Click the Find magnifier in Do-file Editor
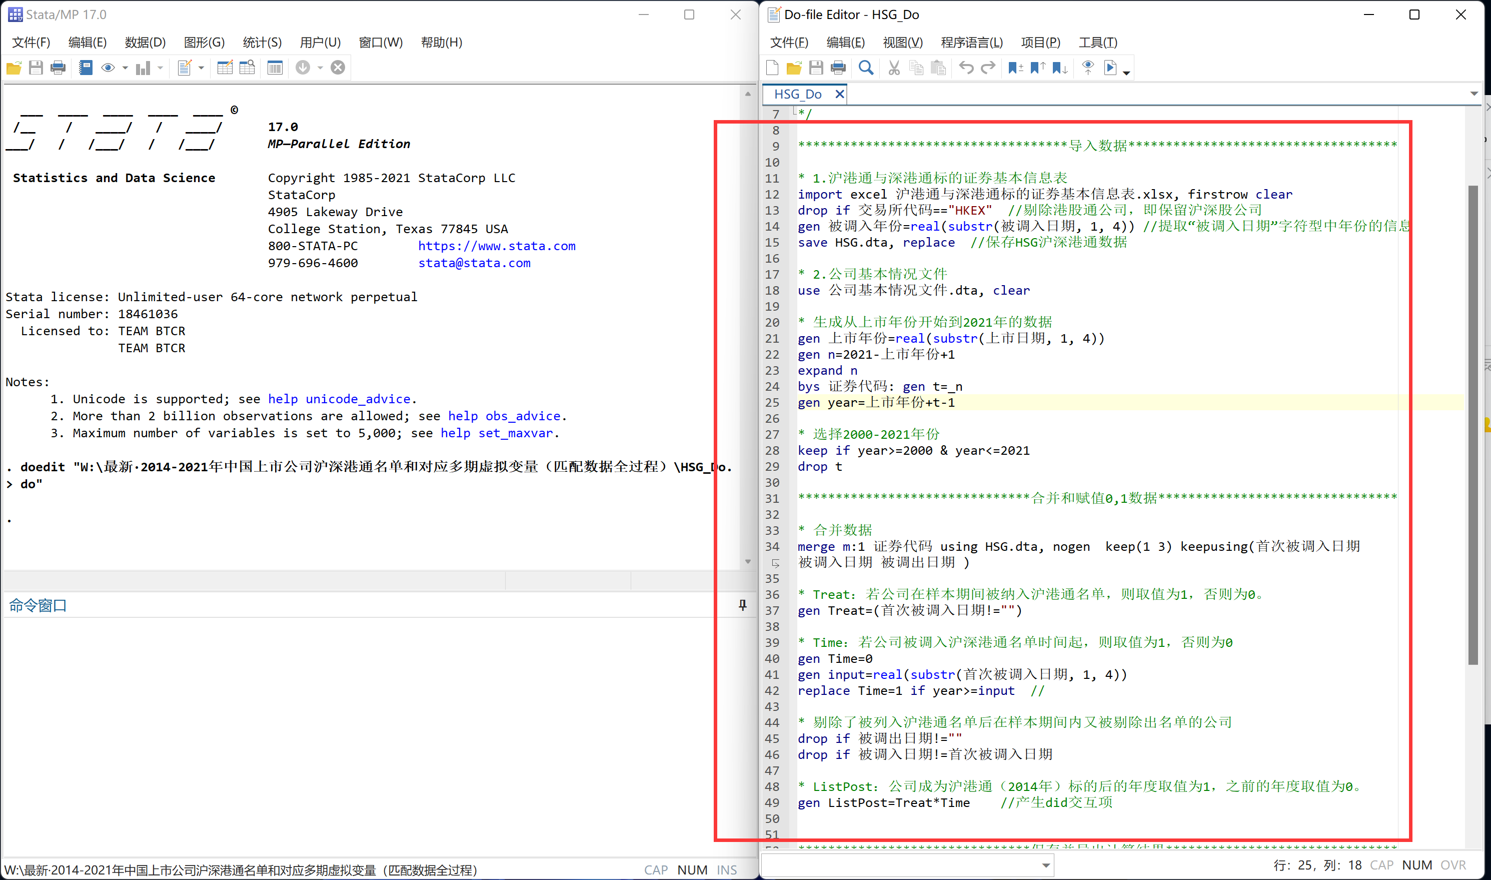The image size is (1491, 880). [866, 68]
